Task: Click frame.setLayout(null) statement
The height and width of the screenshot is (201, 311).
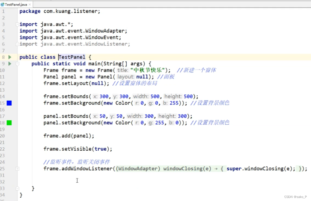Action: pyautogui.click(x=76, y=83)
